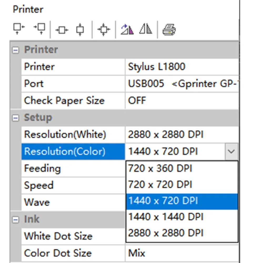Click the Resolution(White) 2880 x 2880 value
This screenshot has height=263, width=263.
(182, 135)
